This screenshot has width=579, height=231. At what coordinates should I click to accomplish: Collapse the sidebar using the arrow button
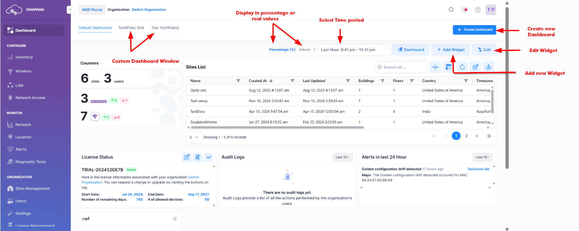point(70,10)
